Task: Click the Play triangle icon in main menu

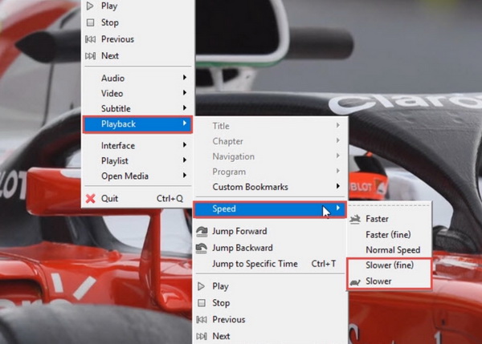Action: pos(90,6)
